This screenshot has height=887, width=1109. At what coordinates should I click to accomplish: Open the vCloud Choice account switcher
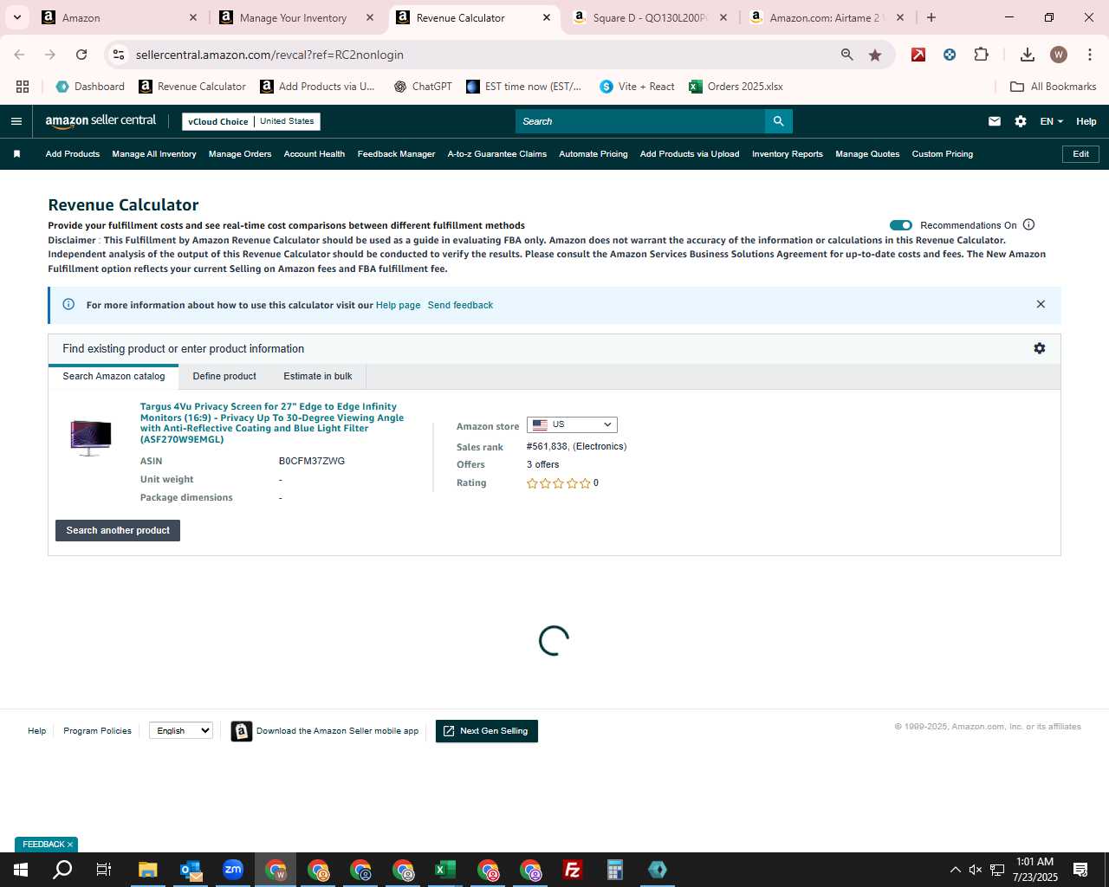(251, 121)
